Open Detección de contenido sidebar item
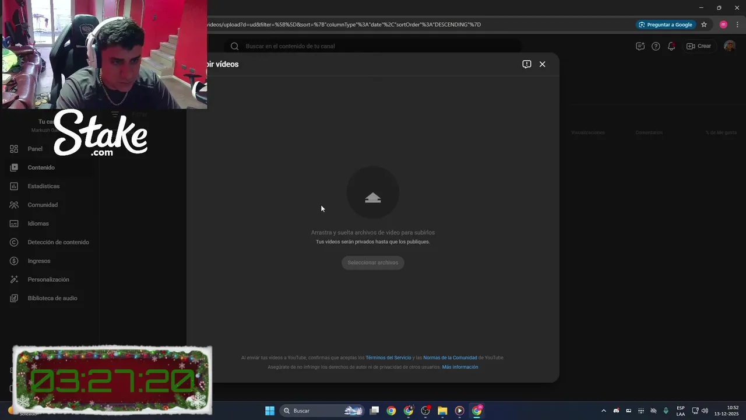The height and width of the screenshot is (420, 746). (x=58, y=242)
